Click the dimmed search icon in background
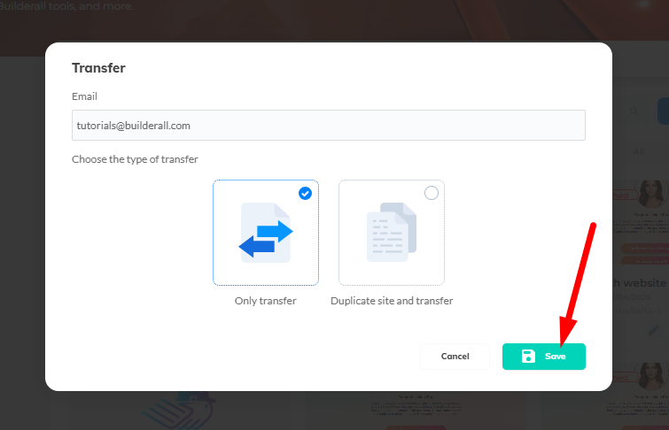Screen dimensions: 669x430 click(633, 111)
